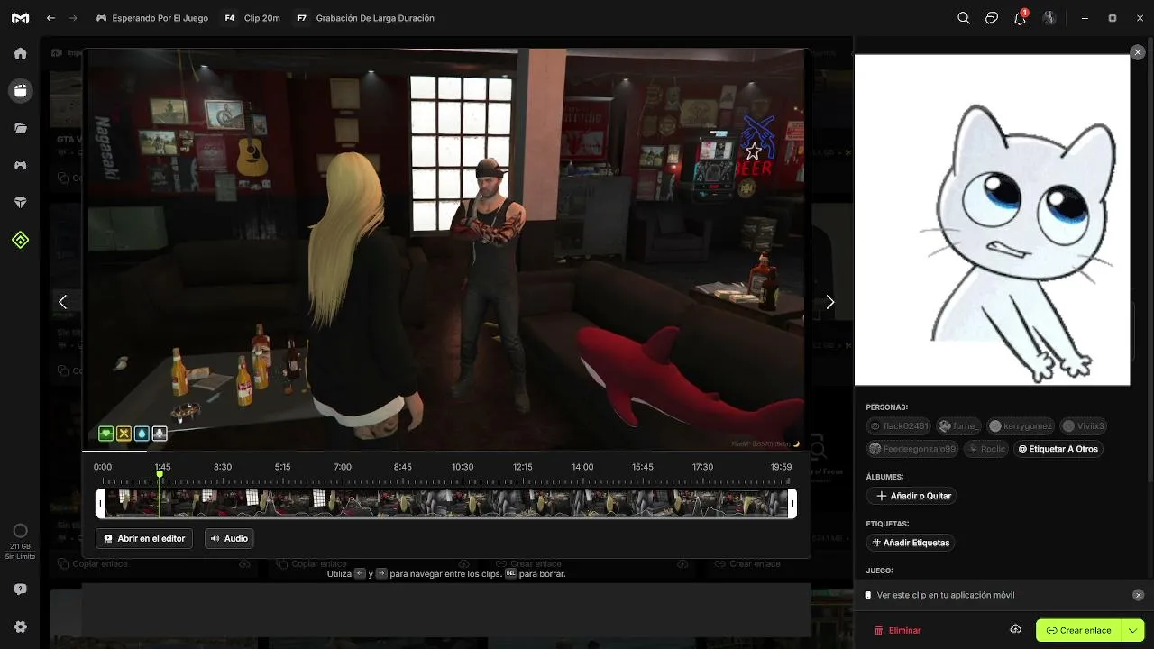The image size is (1154, 649).
Task: Go back with the left arrow
Action: (50, 18)
